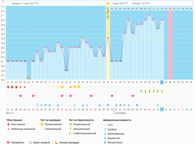Click the 'Лунный календарь' moon legend icon
This screenshot has height=144, width=195.
click(x=57, y=142)
